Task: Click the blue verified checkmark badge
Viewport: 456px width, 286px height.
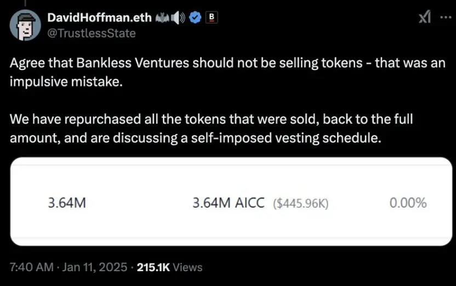Action: pos(194,17)
